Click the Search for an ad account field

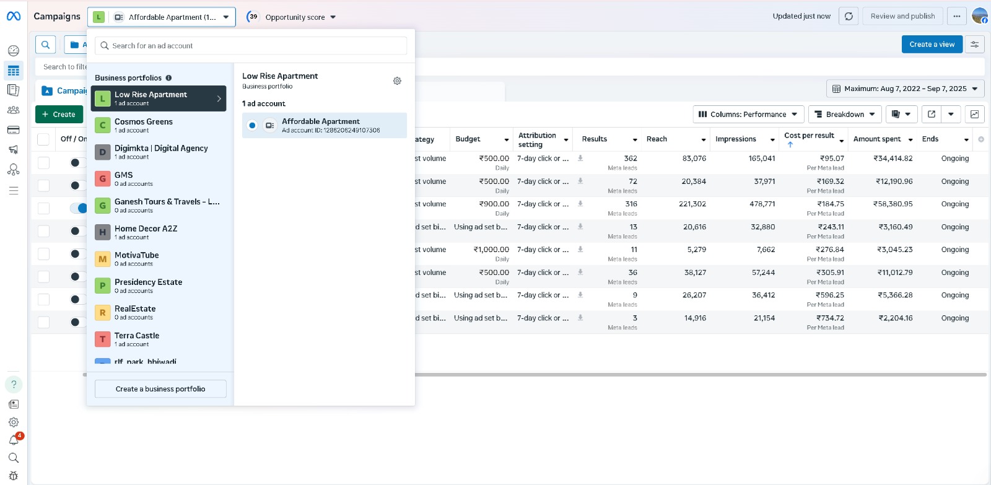coord(251,46)
